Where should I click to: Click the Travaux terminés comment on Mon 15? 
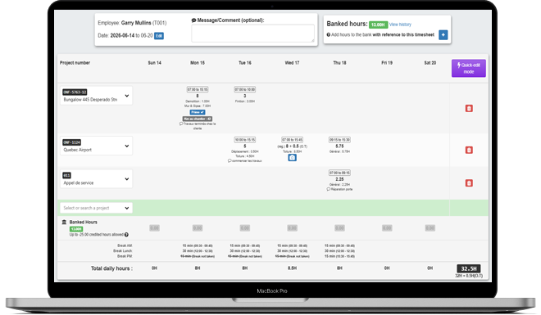click(198, 126)
